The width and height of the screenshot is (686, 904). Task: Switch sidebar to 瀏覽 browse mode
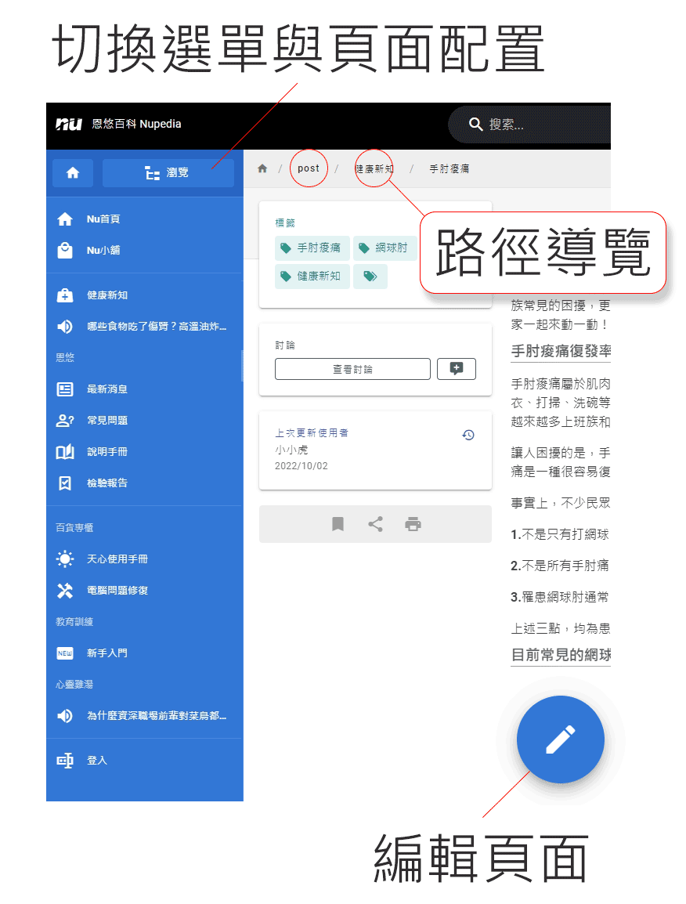click(x=168, y=173)
